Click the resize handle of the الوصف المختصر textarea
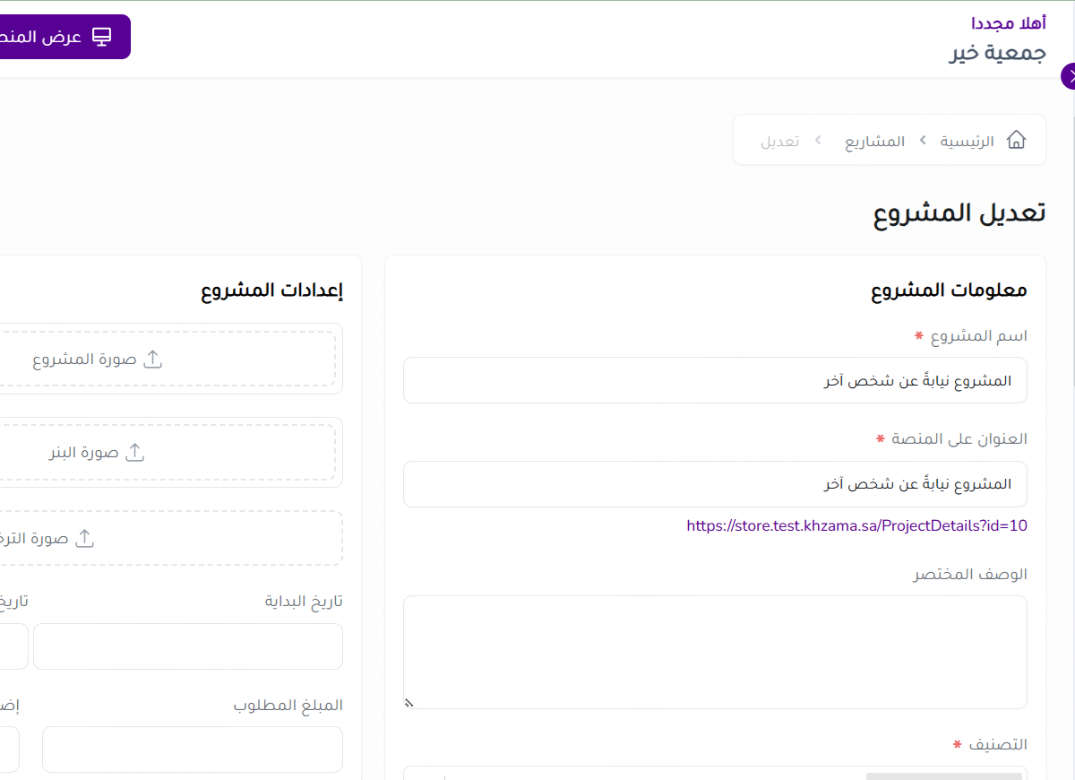This screenshot has width=1075, height=780. coord(408,703)
